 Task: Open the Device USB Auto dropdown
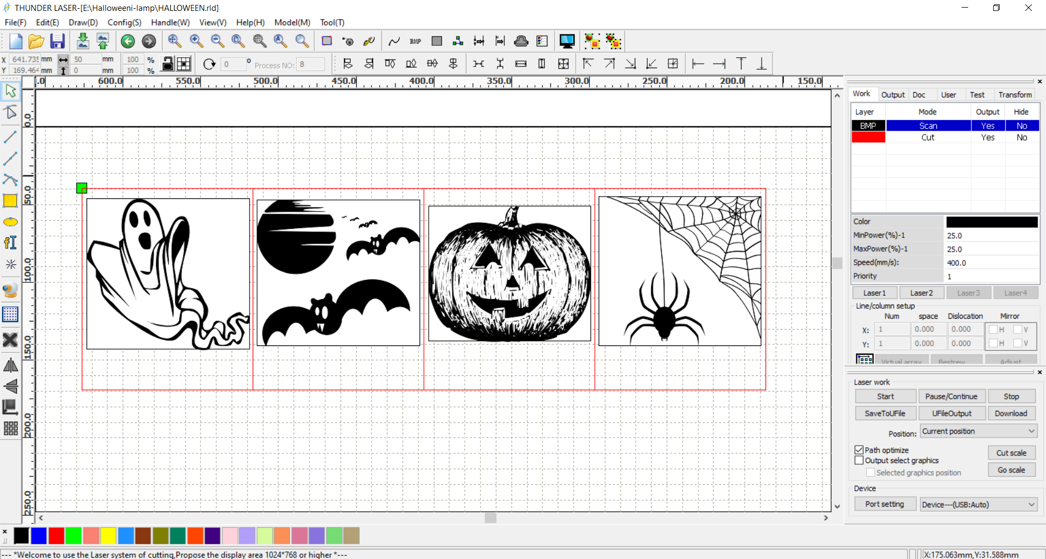pyautogui.click(x=978, y=505)
